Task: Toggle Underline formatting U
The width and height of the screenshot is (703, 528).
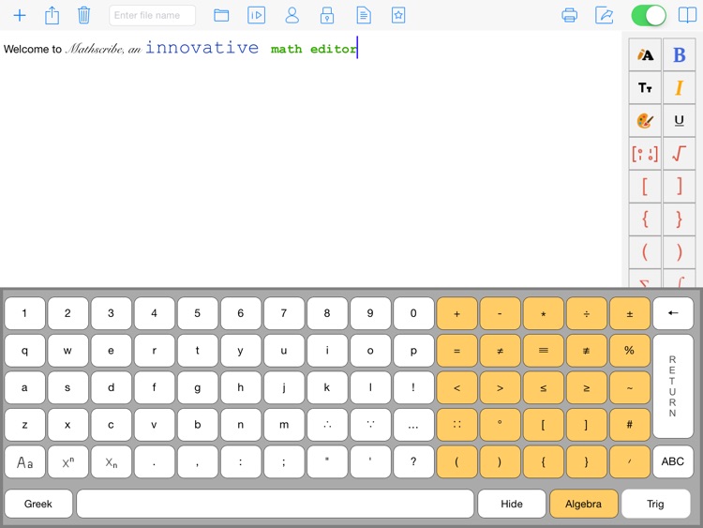Action: [x=680, y=121]
